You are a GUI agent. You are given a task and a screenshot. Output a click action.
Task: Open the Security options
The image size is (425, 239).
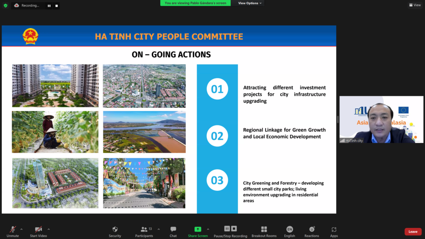[115, 231]
